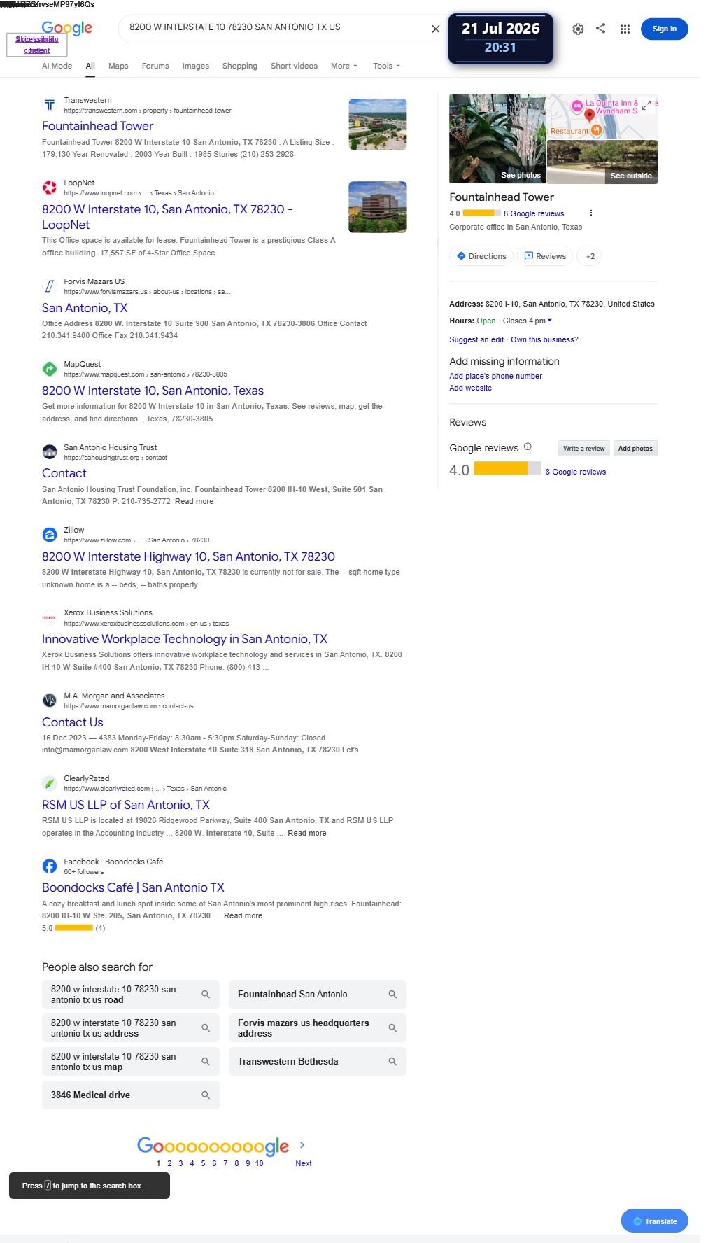This screenshot has height=1243, width=708.
Task: Switch to the Images tab
Action: point(196,66)
